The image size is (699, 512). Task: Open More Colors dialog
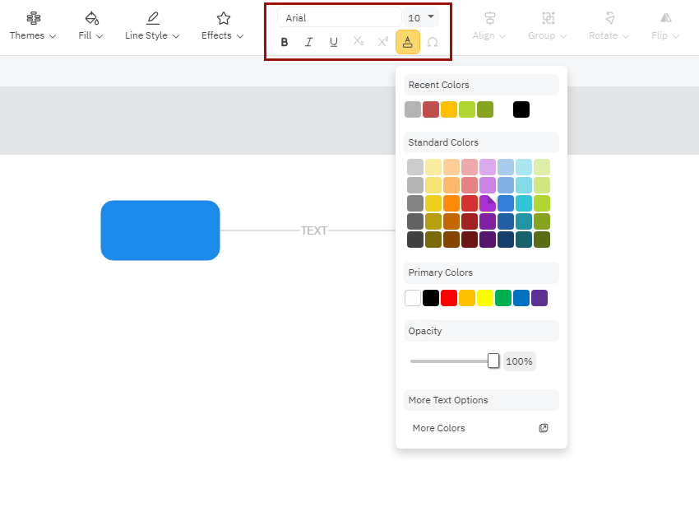[439, 428]
